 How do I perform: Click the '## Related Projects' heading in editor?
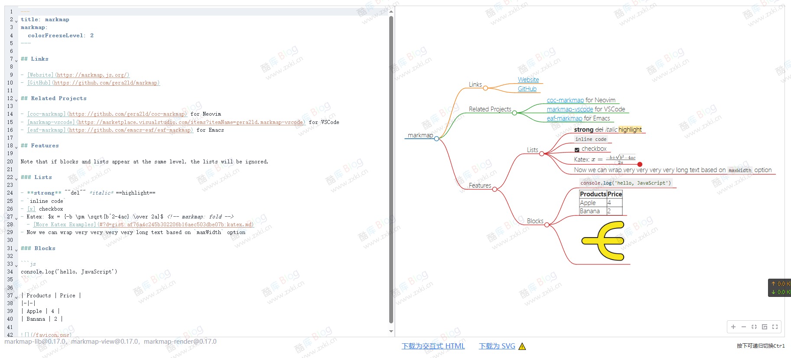54,98
